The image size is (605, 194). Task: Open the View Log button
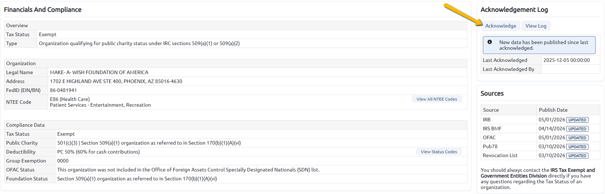(536, 26)
